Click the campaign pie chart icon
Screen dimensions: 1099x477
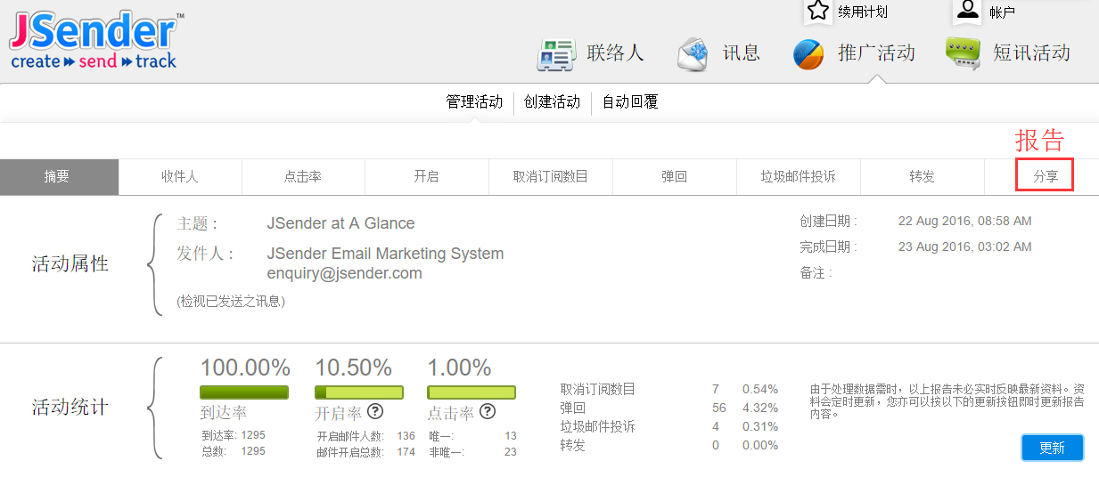click(808, 54)
